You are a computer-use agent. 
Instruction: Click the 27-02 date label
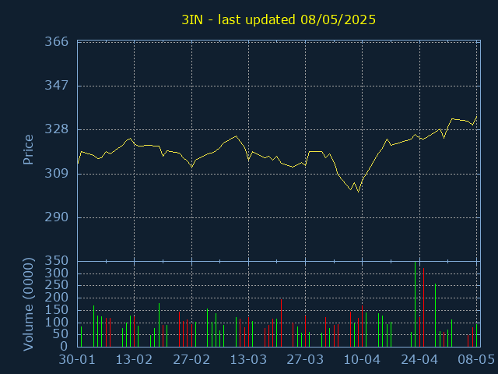191,360
